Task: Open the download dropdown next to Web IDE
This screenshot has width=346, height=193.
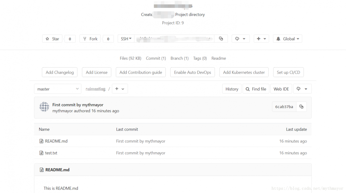Action: click(x=302, y=89)
